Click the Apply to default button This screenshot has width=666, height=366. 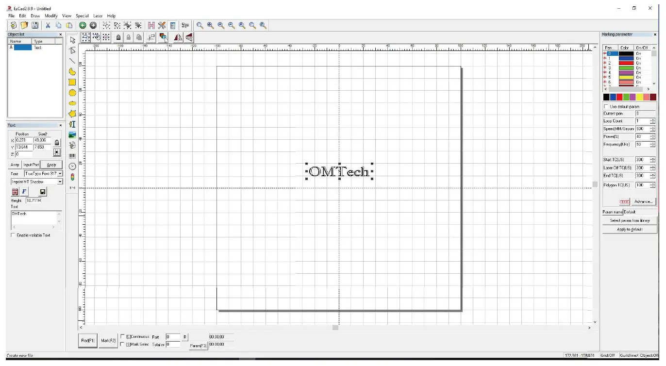tap(630, 229)
